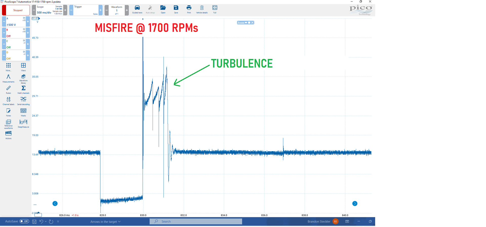Click the Brandon Steckler account name

click(x=319, y=221)
